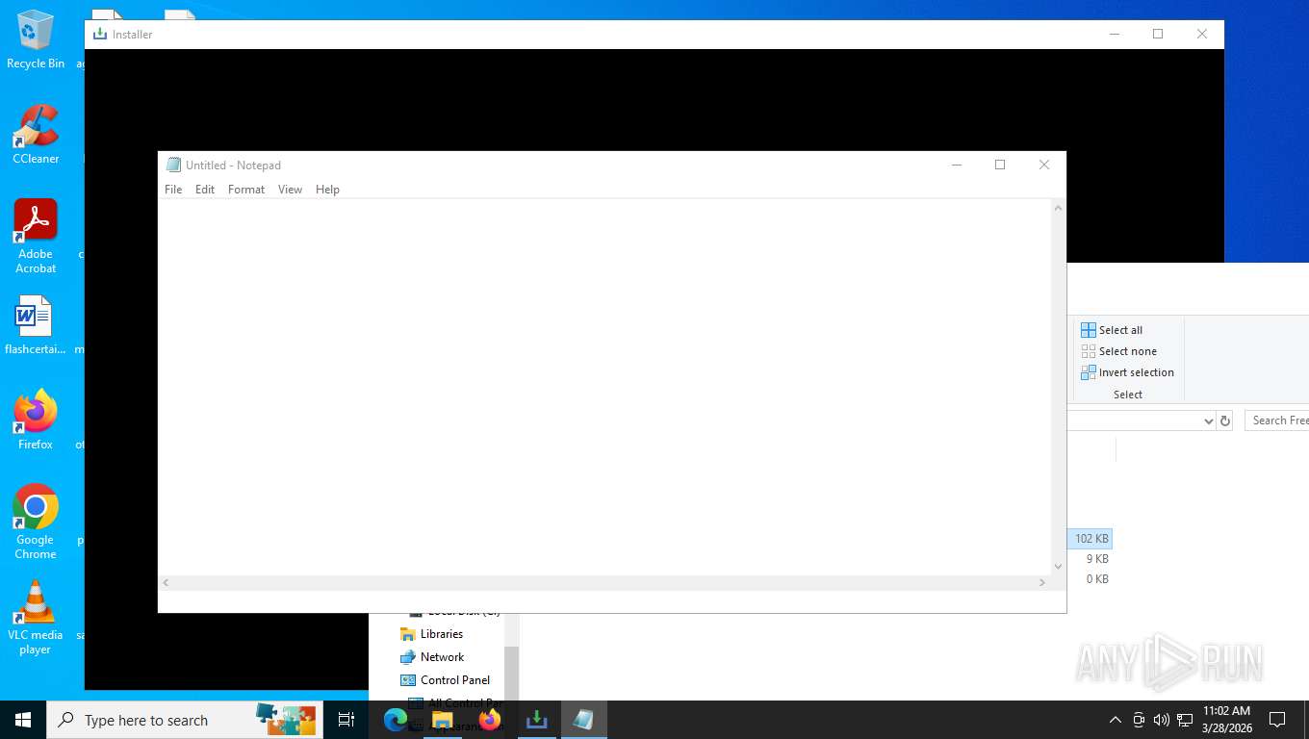Open the notification center icon

(1277, 720)
